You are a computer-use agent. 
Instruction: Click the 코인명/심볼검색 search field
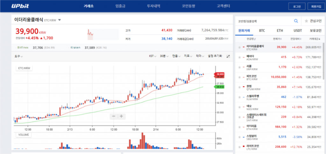point(264,21)
